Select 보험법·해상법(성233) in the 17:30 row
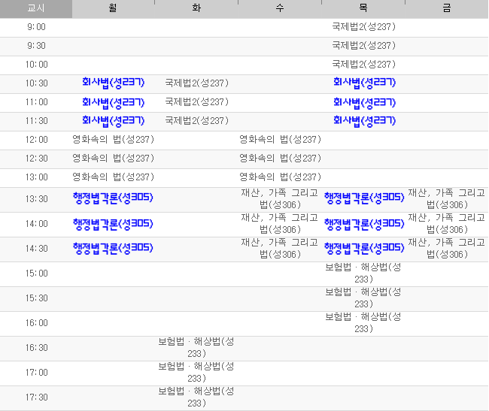The image size is (489, 411). (196, 397)
